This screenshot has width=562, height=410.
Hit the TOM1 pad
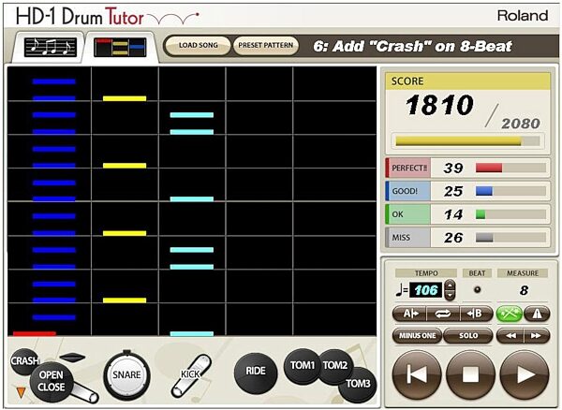(x=302, y=365)
